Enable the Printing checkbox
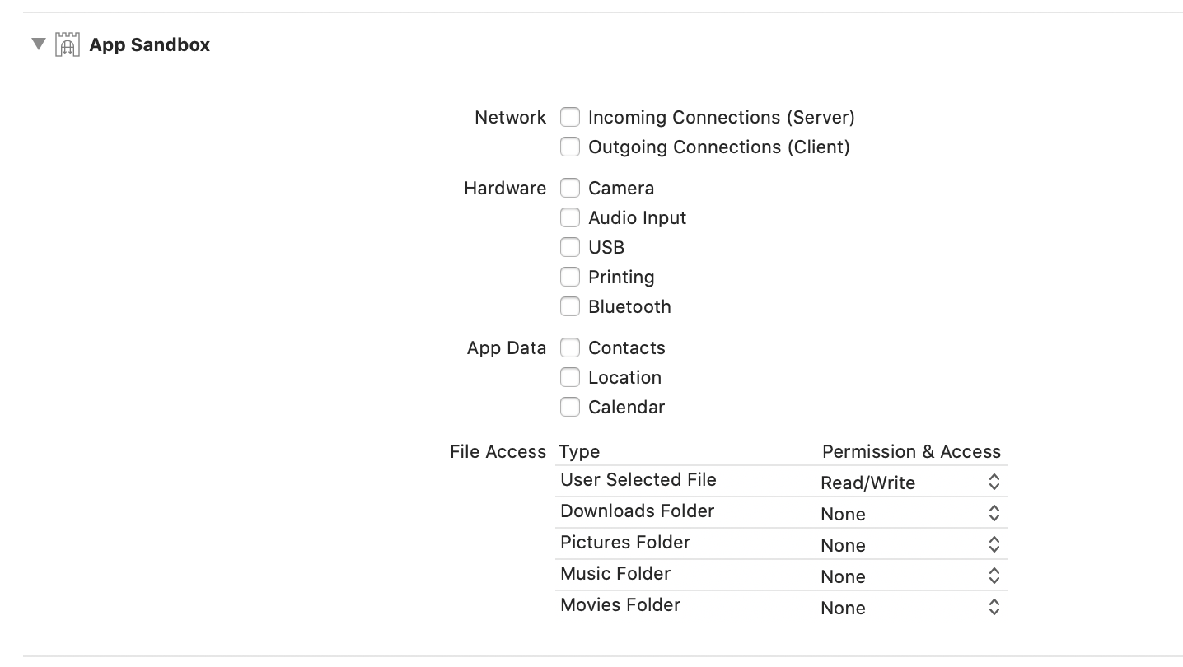The width and height of the screenshot is (1183, 667). [570, 277]
